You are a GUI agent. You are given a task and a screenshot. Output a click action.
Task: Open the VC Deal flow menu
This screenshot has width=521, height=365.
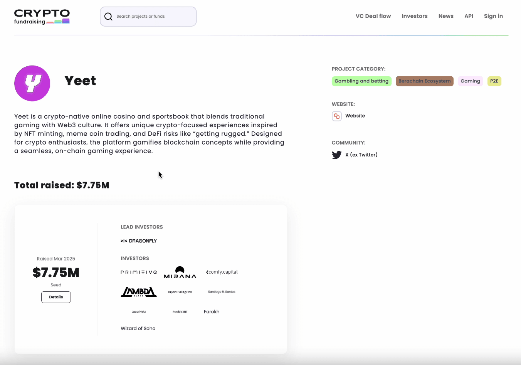(x=373, y=16)
